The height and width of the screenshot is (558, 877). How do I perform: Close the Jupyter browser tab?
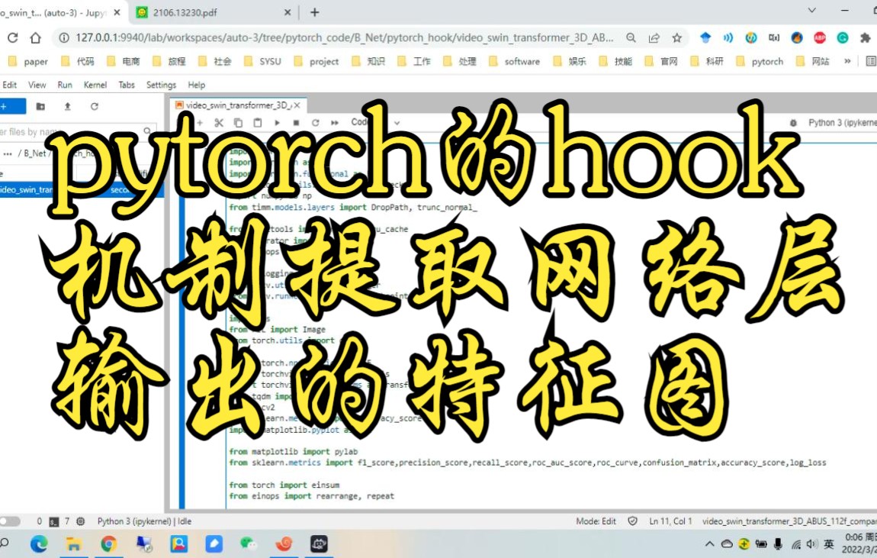click(x=117, y=12)
